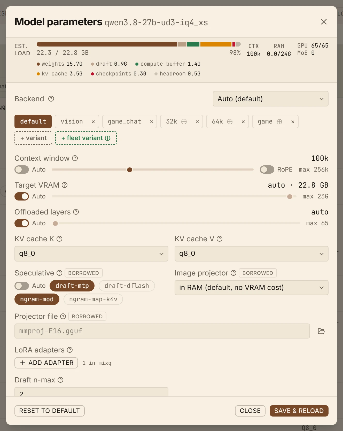
Task: Click the Context window help icon
Action: tap(75, 158)
